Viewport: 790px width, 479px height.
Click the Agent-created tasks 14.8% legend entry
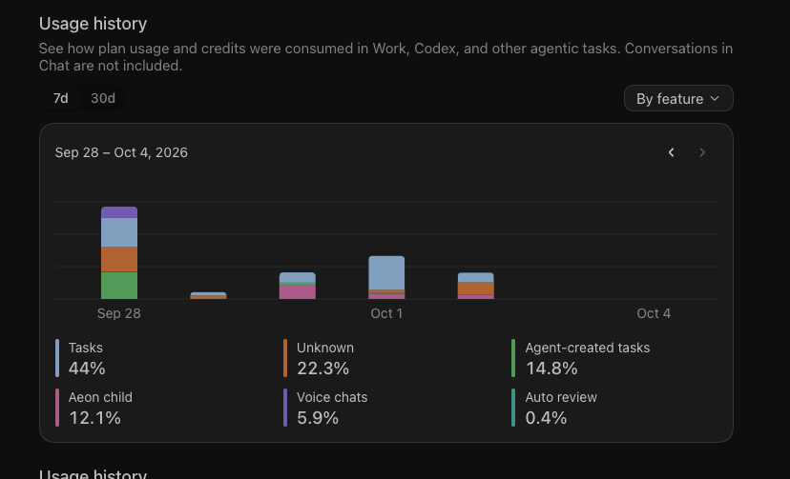click(x=581, y=358)
